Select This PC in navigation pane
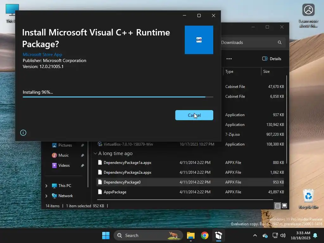 pyautogui.click(x=65, y=185)
